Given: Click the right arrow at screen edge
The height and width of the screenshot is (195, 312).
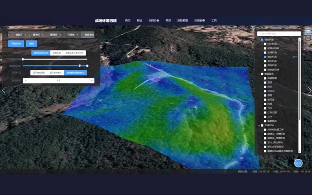Looking at the screenshot, I should [x=310, y=90].
